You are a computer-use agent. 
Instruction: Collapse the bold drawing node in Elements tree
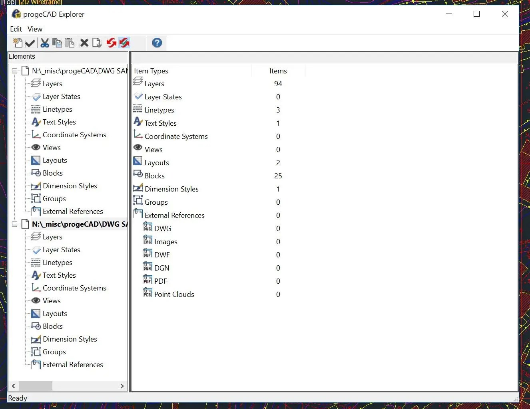click(15, 224)
